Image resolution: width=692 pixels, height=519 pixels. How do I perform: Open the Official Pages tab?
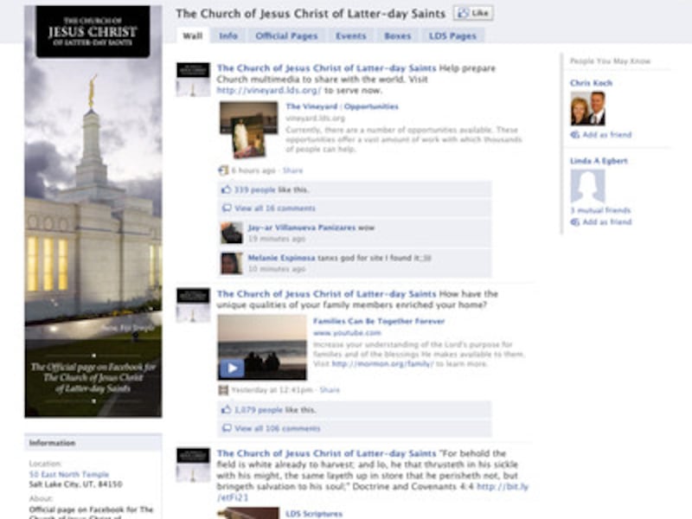point(286,35)
